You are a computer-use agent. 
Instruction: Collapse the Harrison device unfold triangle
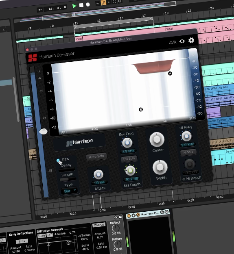[133, 215]
